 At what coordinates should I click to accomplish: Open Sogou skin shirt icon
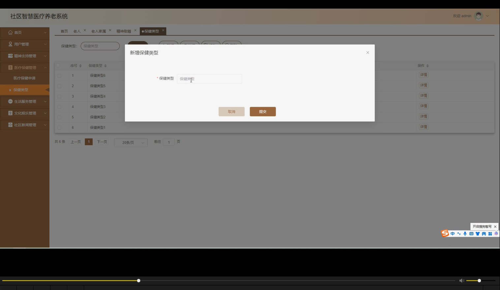[x=478, y=234]
